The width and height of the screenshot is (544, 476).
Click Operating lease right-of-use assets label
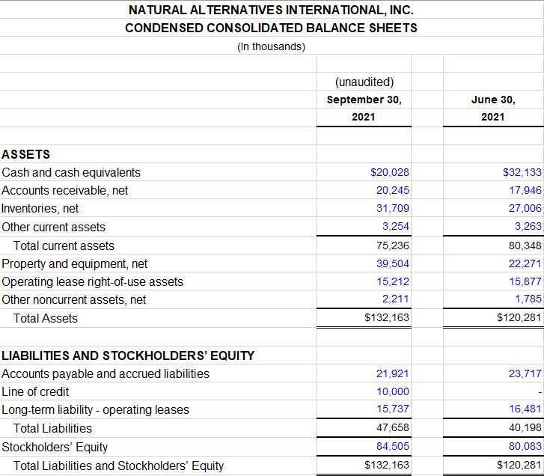92,281
